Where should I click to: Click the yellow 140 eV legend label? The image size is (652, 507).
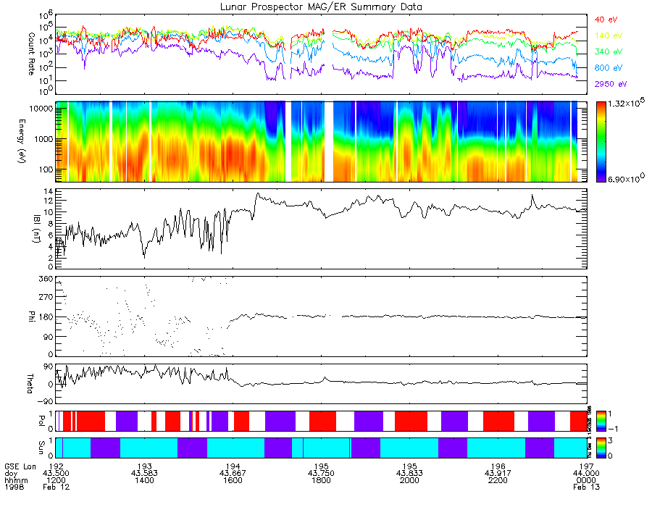[x=608, y=35]
